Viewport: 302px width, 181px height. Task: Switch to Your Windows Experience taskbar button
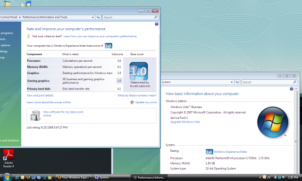[x=74, y=177]
